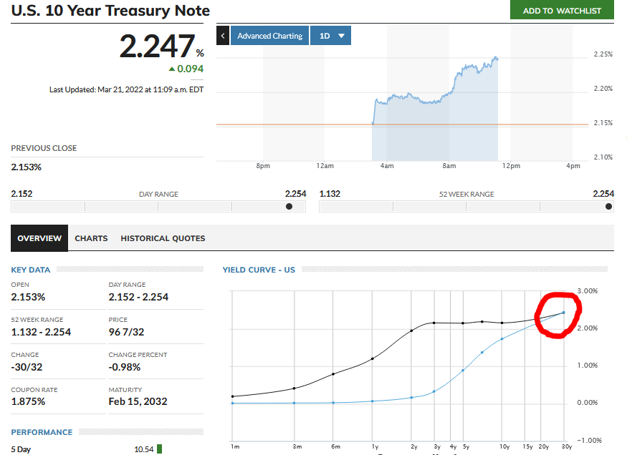Click the Last Updated timestamp text
This screenshot has width=627, height=455.
coord(126,90)
